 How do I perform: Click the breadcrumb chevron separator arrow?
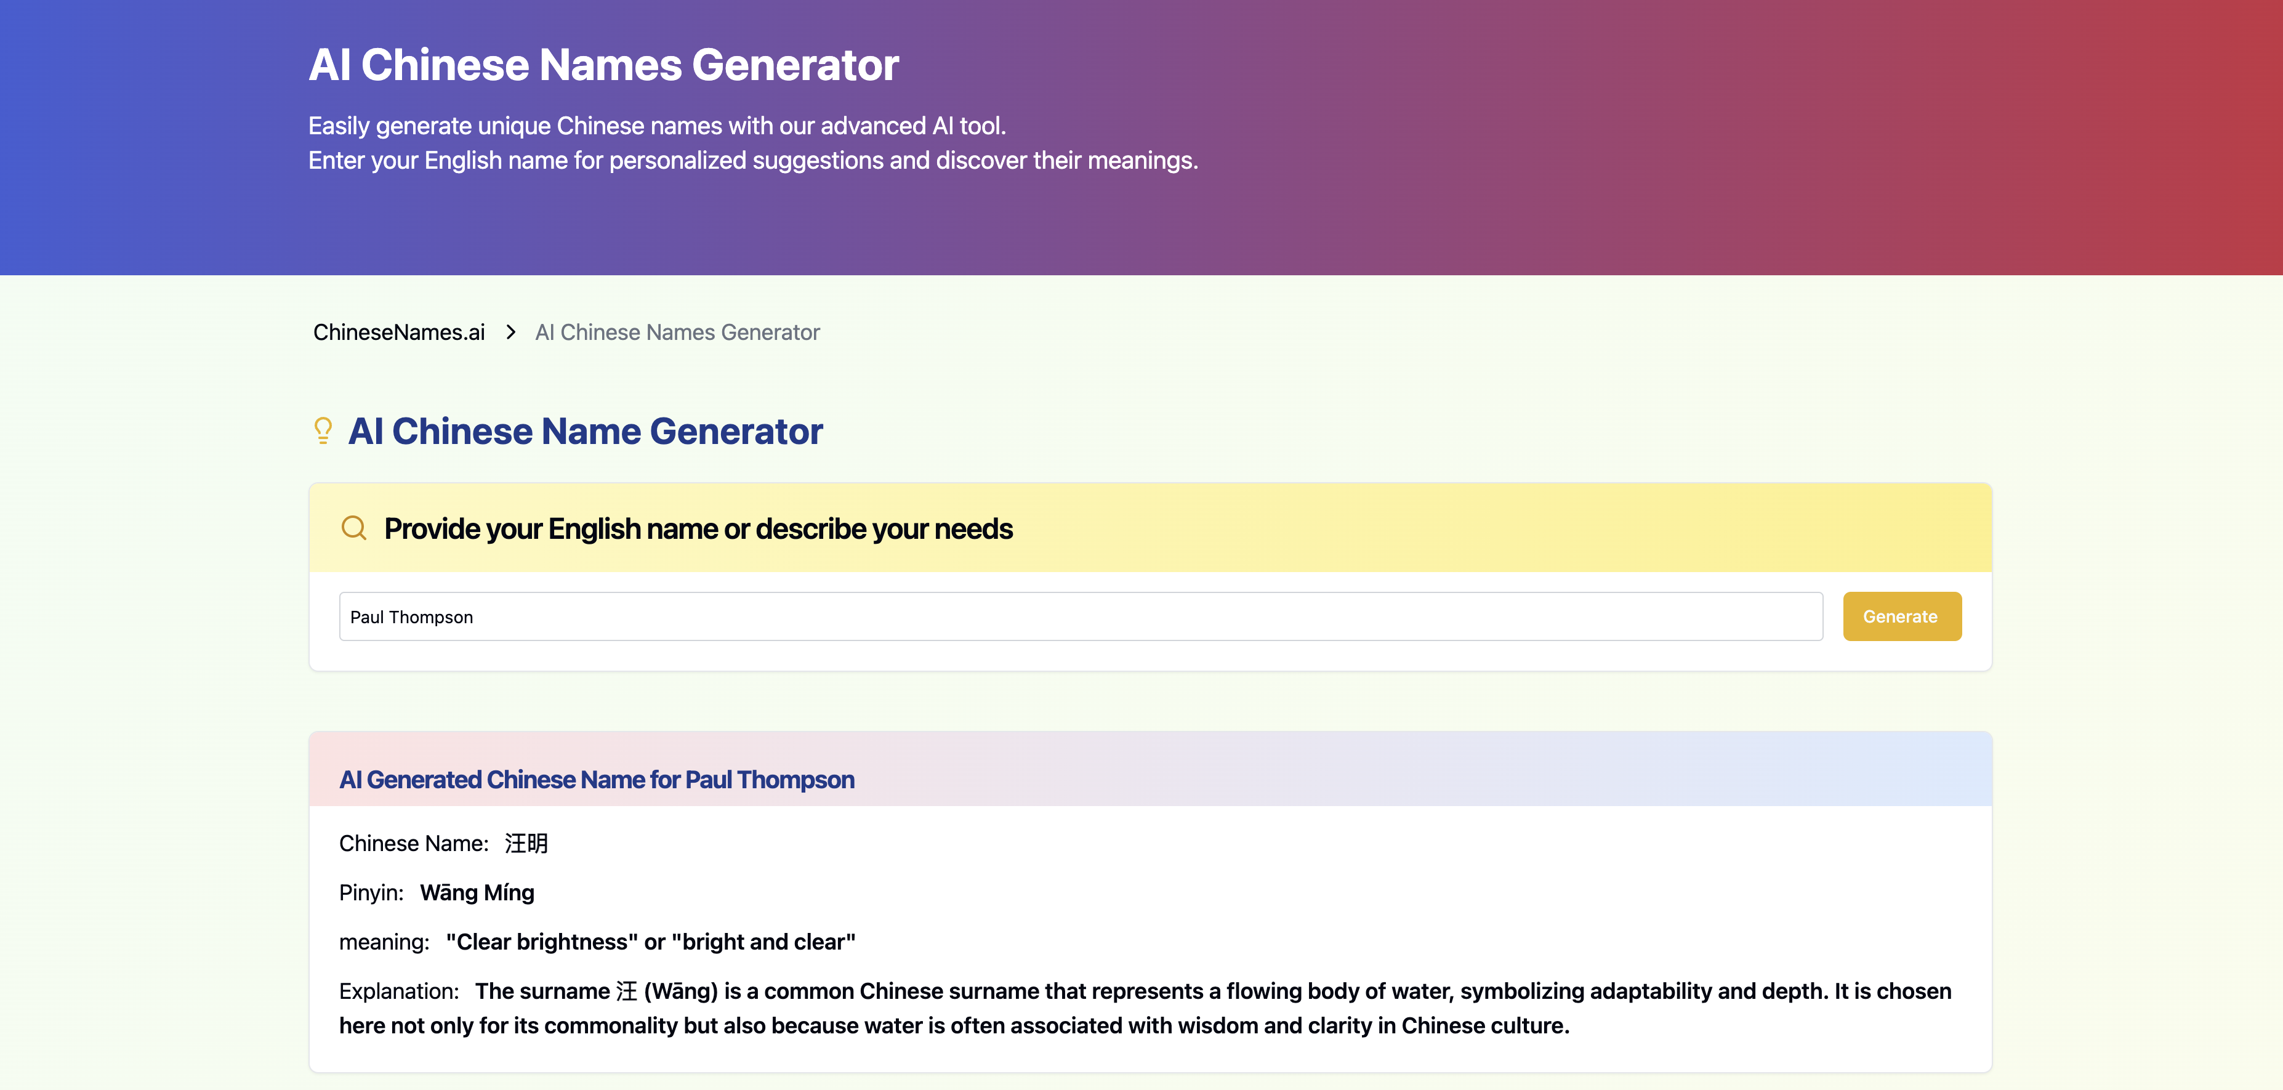pos(510,333)
